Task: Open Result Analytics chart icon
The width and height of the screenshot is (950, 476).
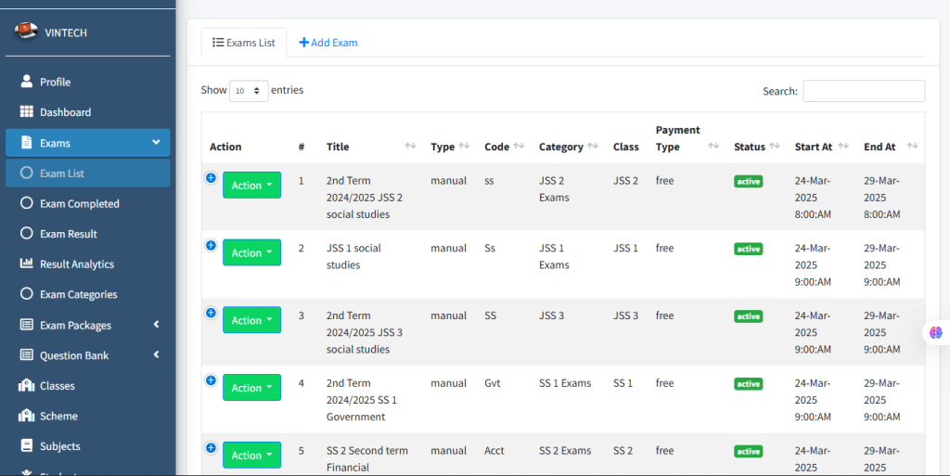Action: [26, 264]
